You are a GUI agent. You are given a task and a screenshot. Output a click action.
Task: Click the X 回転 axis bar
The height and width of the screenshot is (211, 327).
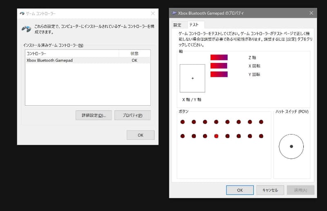point(219,66)
